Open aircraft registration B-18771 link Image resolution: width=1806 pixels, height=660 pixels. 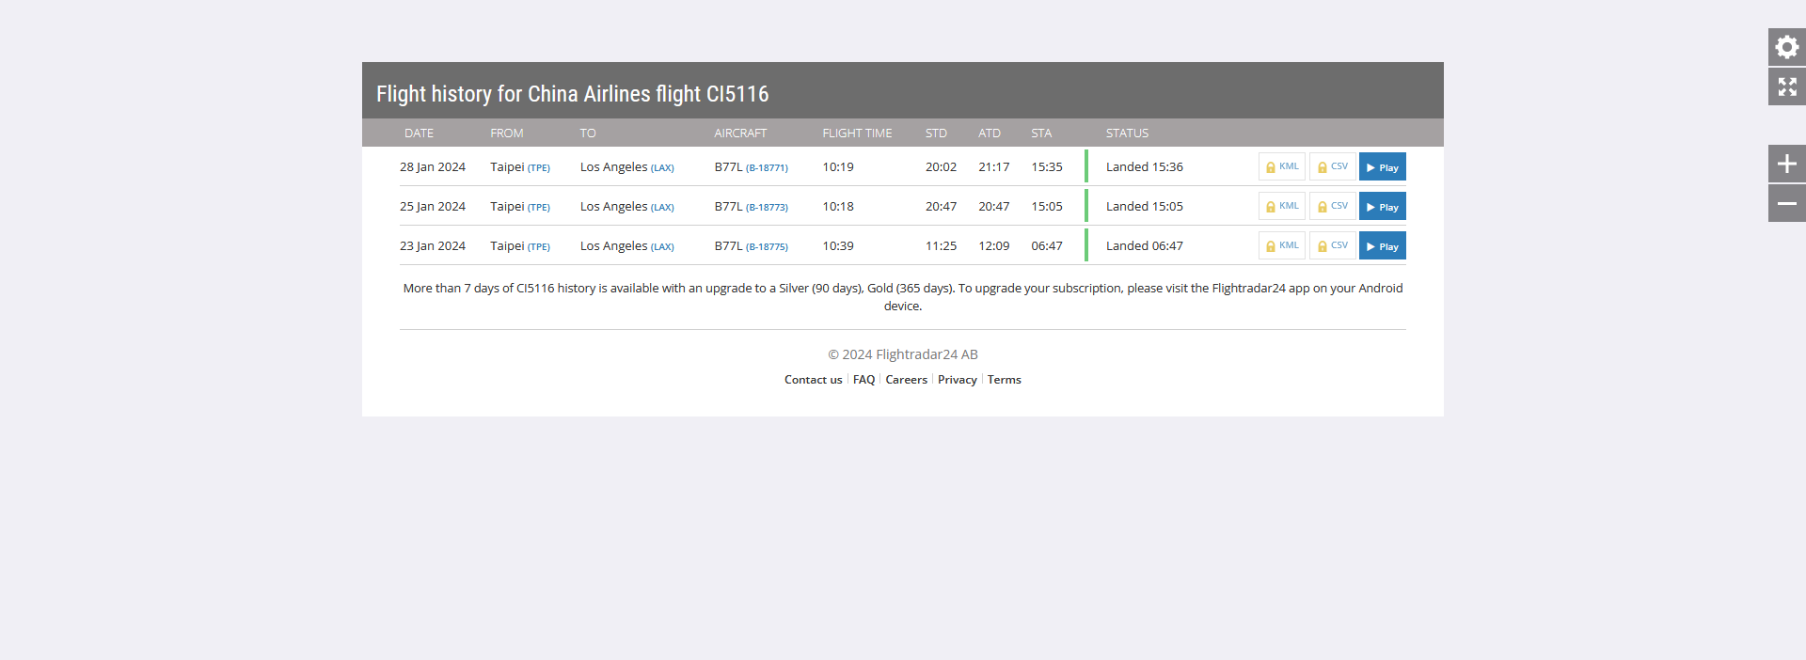pos(767,168)
